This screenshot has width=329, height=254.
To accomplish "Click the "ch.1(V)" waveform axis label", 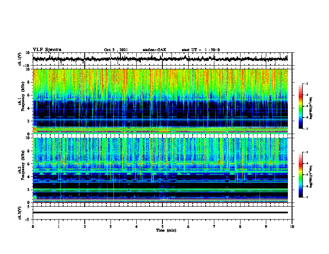I will [20, 59].
